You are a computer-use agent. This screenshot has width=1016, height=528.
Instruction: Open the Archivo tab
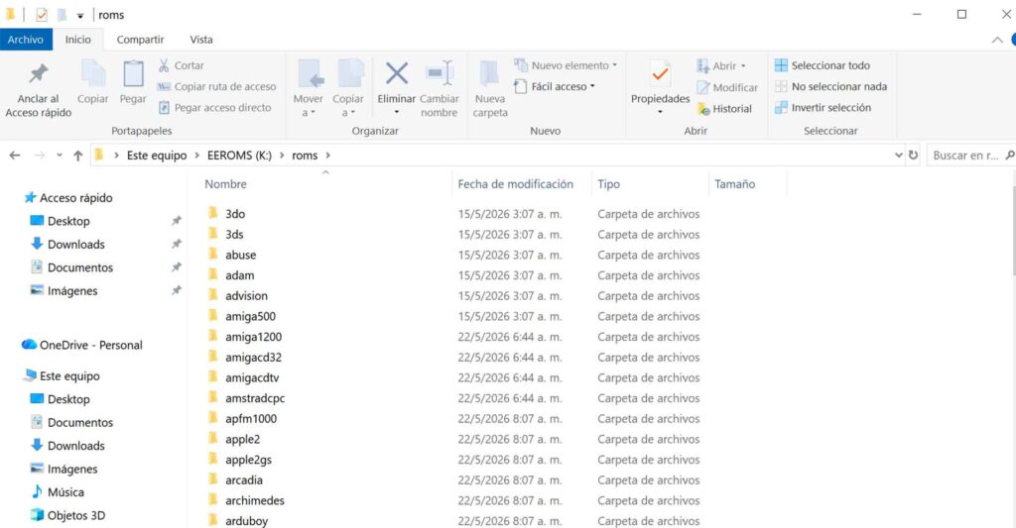(x=25, y=40)
